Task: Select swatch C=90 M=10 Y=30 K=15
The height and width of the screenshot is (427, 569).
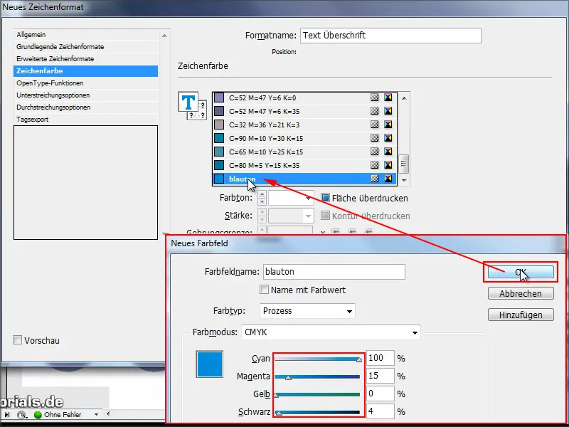Action: 304,138
